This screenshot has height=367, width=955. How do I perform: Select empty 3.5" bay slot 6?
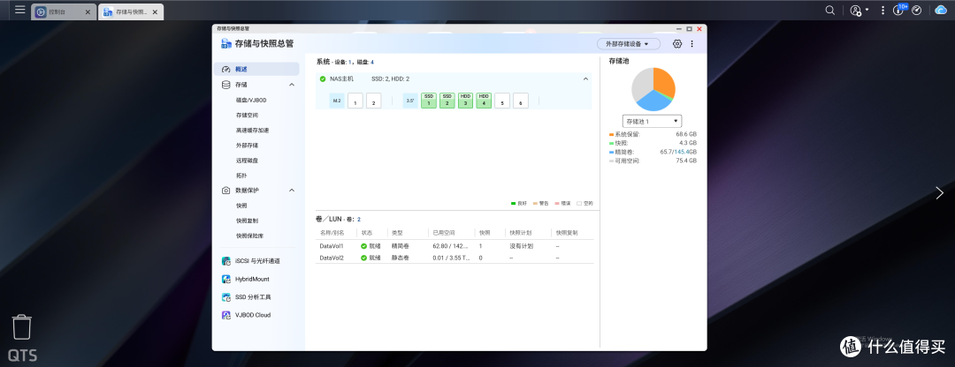[x=520, y=101]
